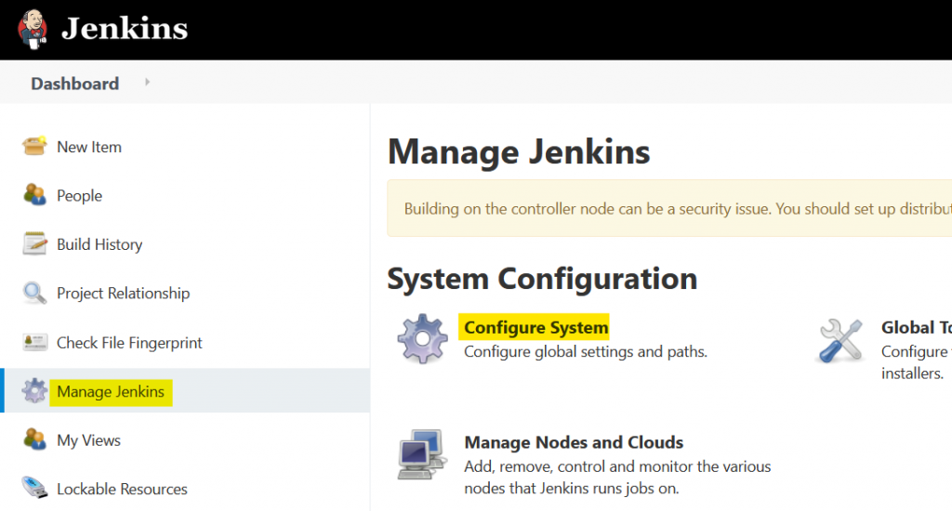This screenshot has width=952, height=511.
Task: Click the Check File Fingerprint icon
Action: point(34,342)
